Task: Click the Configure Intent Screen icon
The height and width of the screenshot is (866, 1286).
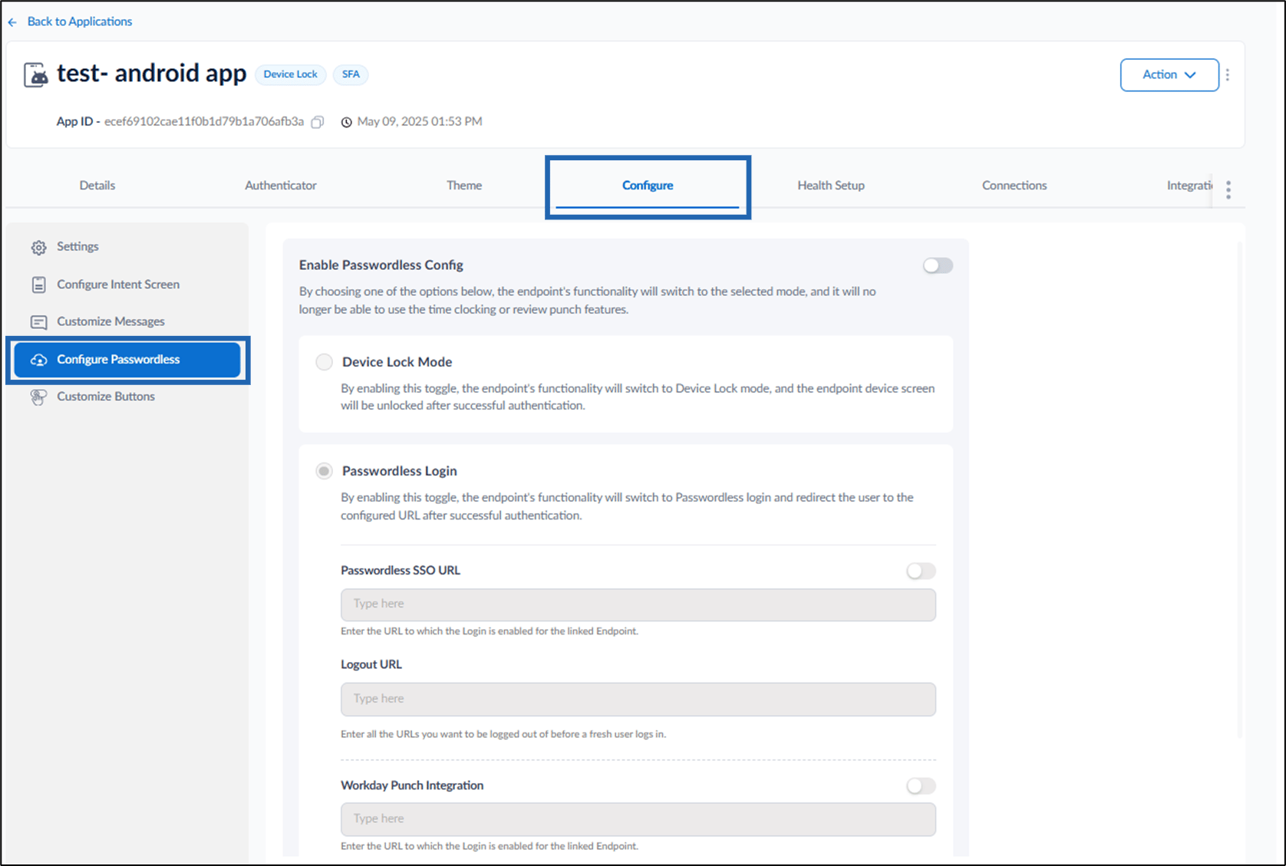Action: [38, 285]
